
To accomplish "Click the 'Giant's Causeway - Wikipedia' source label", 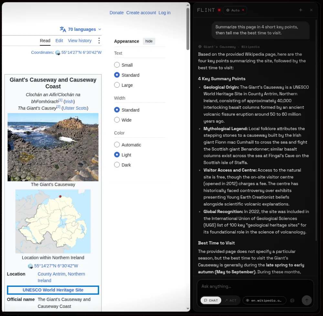I will pos(231,47).
